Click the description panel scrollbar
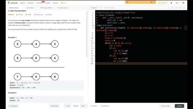Screen dimensions: 193x109 pos(87,34)
